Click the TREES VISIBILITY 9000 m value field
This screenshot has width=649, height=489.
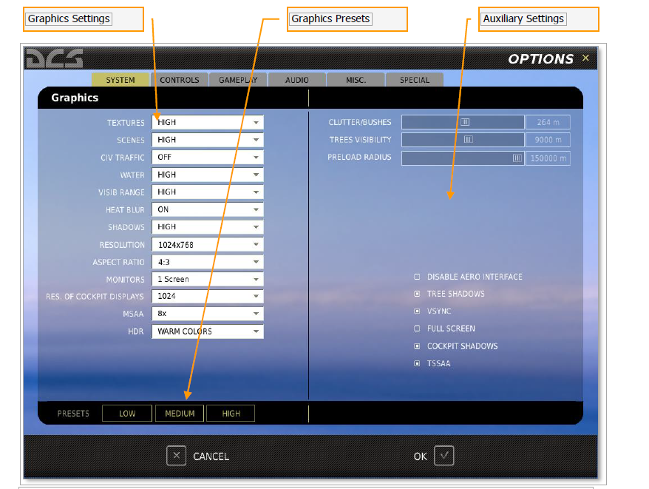click(548, 140)
